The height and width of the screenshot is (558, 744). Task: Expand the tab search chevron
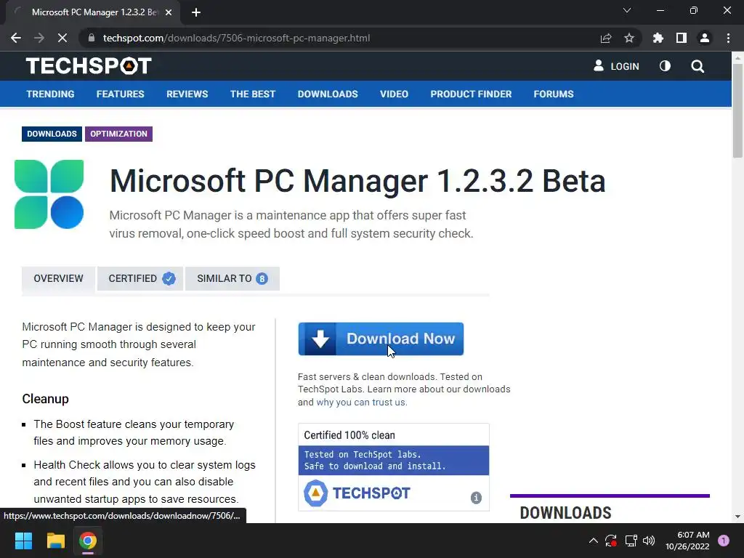point(627,10)
